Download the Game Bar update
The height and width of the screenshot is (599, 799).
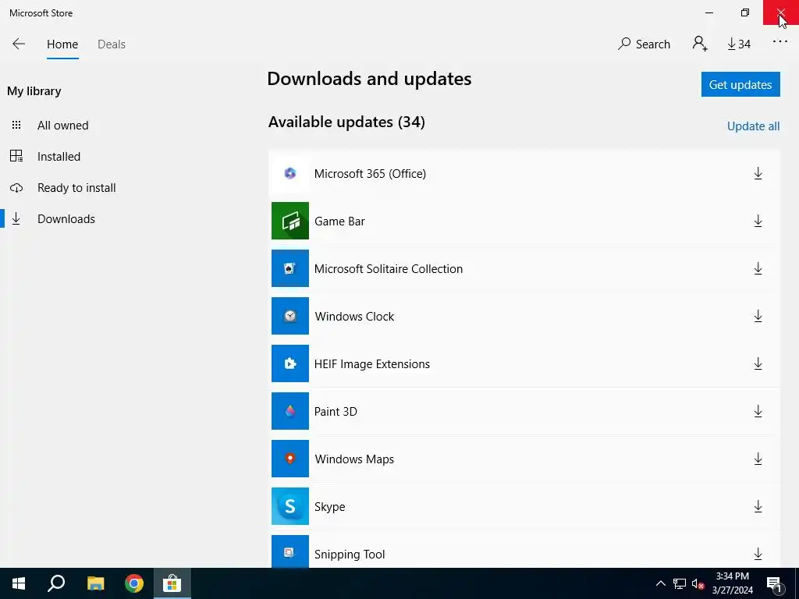coord(758,221)
